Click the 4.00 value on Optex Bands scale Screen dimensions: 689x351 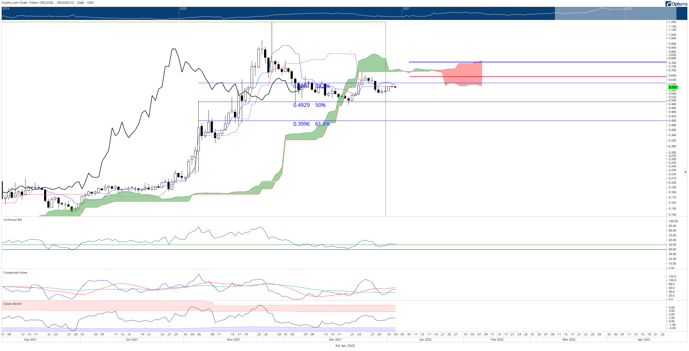672,308
